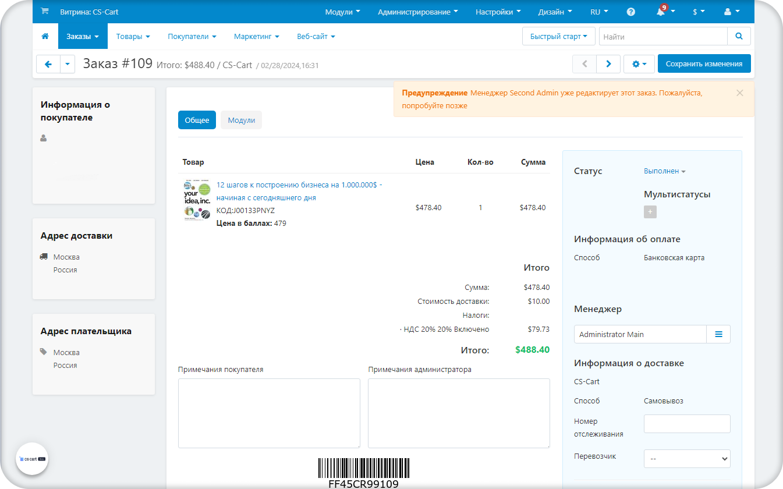
Task: Open the $ currency dropdown
Action: coord(699,12)
